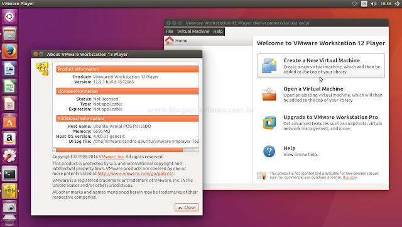Click Help View online help entry
This screenshot has width=402, height=227.
point(321,152)
